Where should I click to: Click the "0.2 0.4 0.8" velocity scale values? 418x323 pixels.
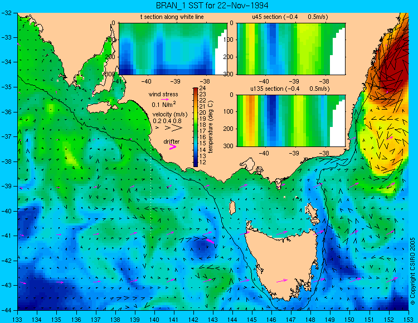(x=167, y=121)
